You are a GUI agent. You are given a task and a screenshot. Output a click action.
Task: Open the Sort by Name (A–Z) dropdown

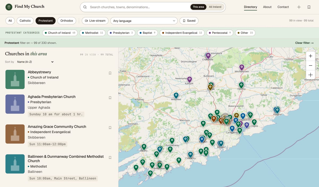(x=35, y=62)
